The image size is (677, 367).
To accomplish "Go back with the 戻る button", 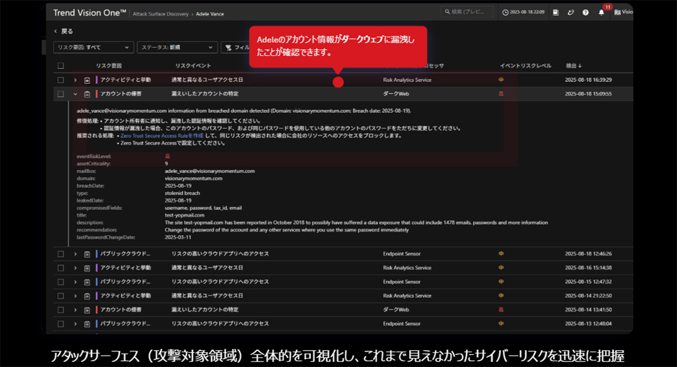I will (63, 32).
